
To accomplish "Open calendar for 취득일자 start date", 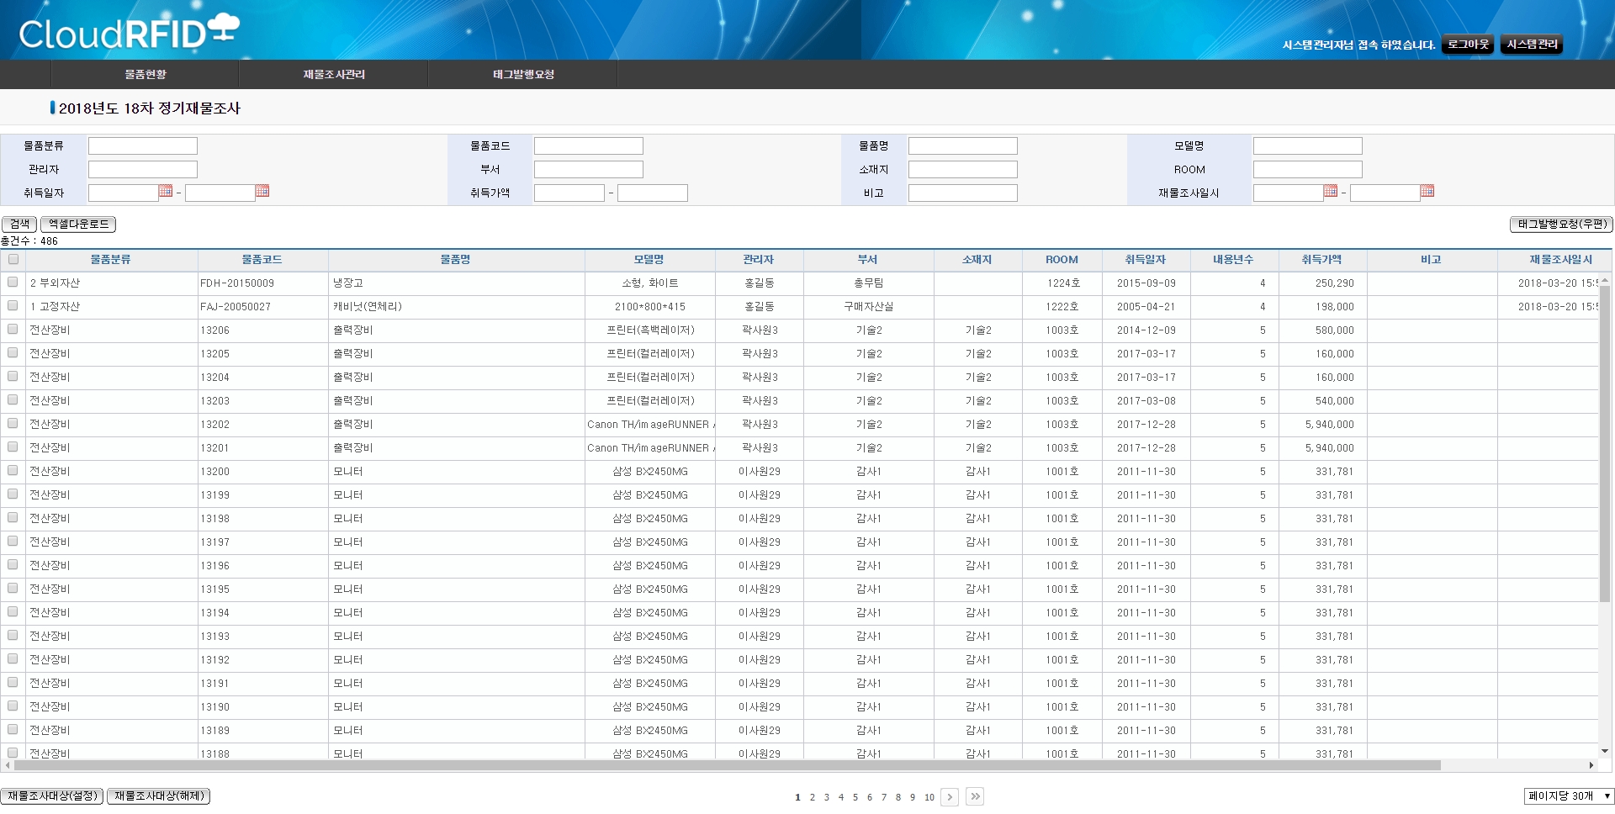I will pos(166,192).
